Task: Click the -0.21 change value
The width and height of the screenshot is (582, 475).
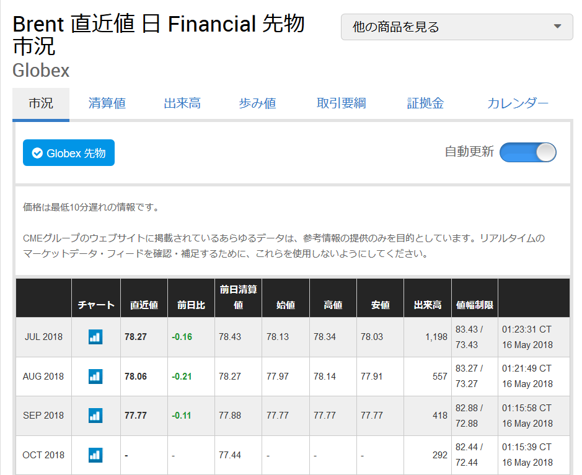Action: click(182, 377)
